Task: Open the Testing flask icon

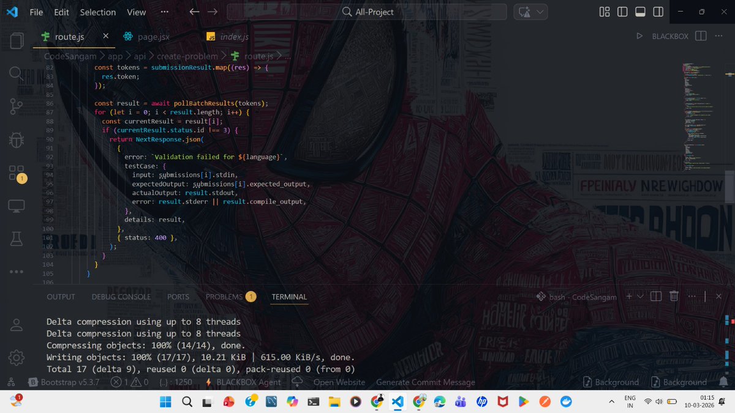Action: coord(17,239)
